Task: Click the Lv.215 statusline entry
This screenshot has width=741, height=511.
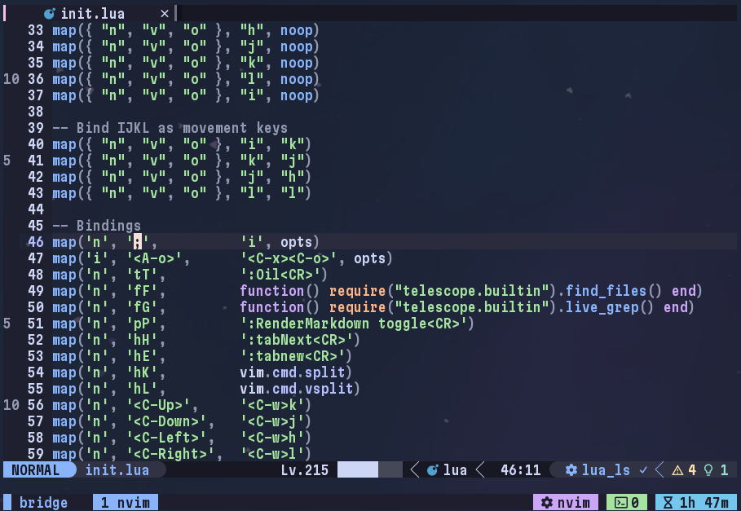Action: tap(304, 470)
